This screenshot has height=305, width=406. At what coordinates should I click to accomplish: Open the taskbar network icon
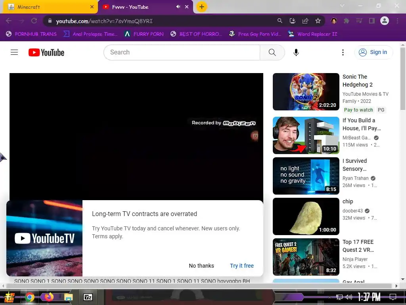pos(339,297)
